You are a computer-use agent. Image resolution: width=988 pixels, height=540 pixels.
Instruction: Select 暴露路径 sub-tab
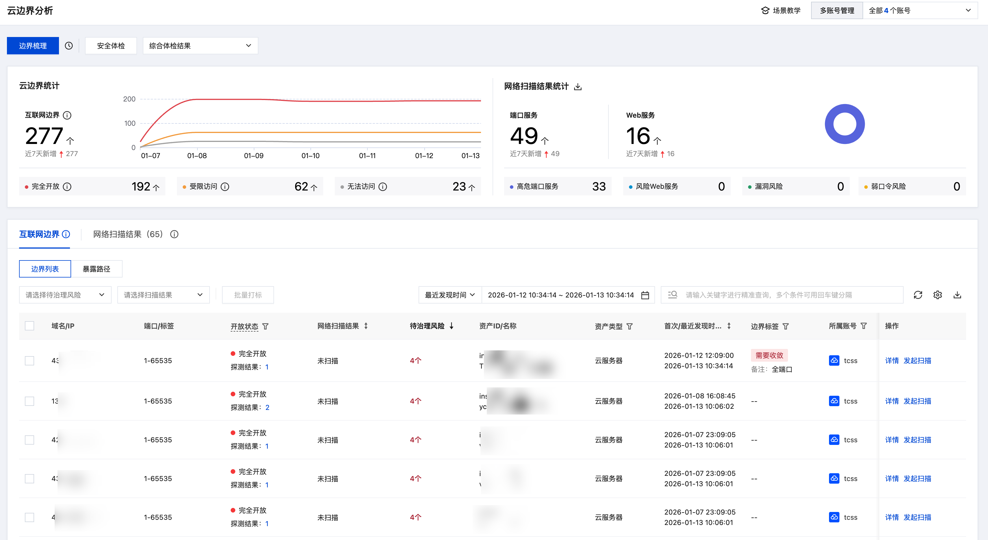(x=97, y=269)
